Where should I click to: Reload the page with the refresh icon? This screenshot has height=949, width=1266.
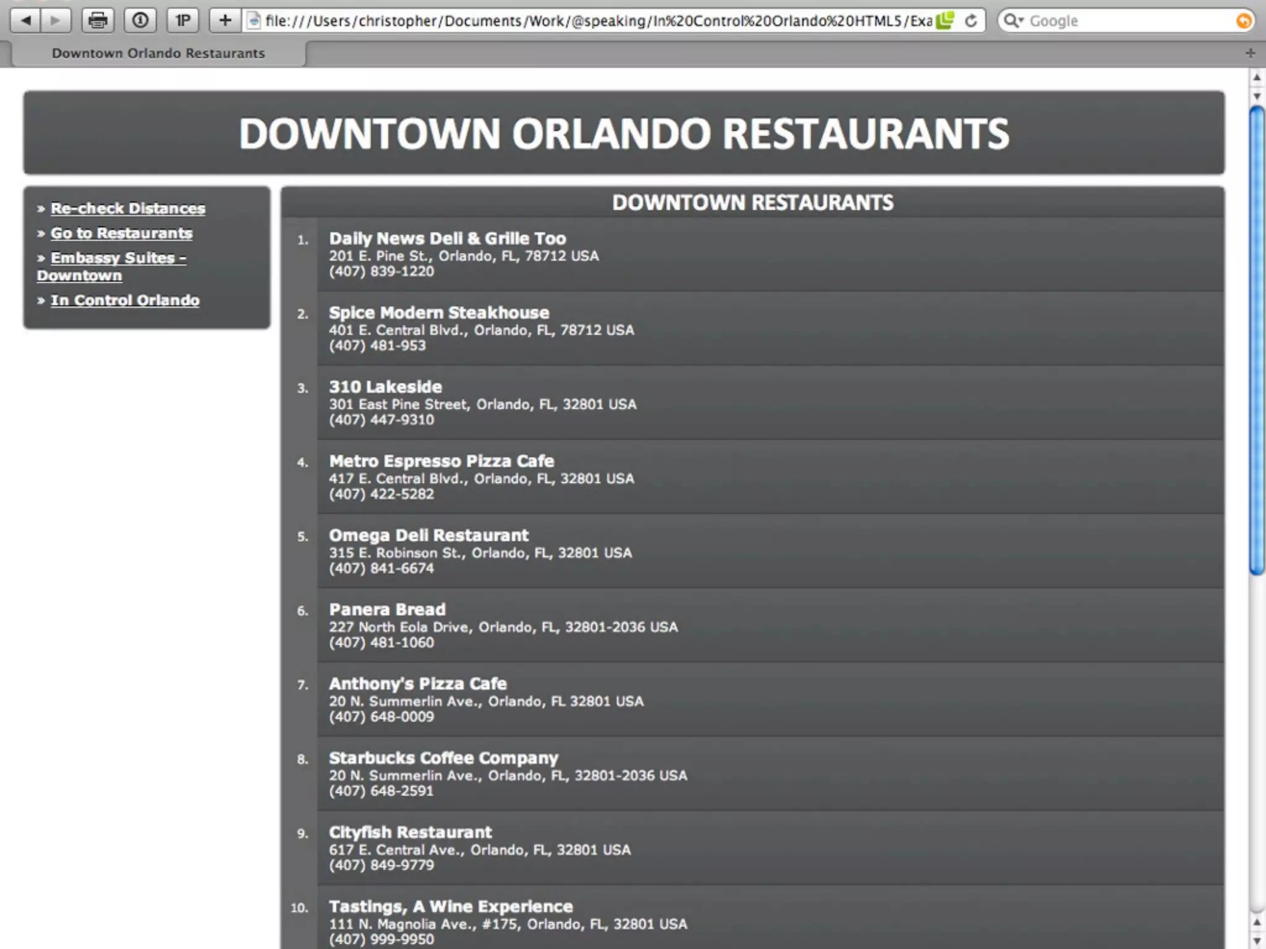click(971, 20)
